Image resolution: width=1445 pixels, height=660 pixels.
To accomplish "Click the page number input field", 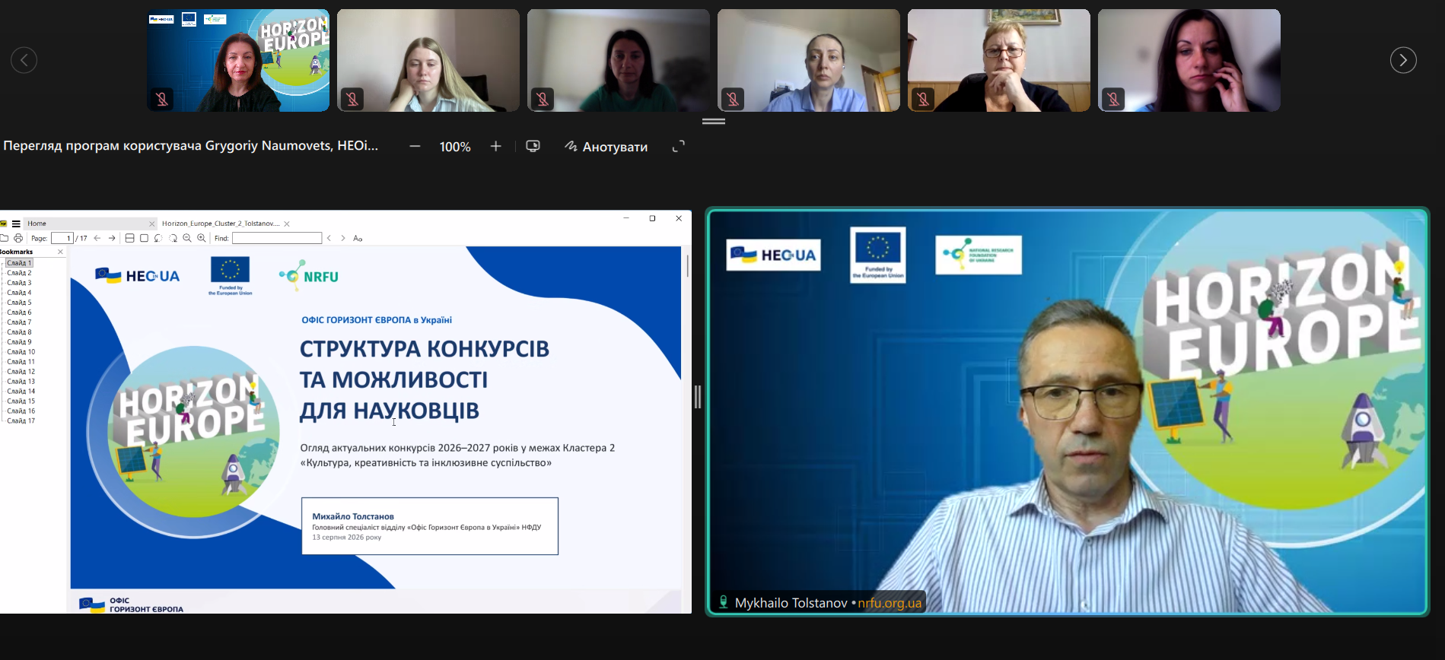I will click(62, 238).
